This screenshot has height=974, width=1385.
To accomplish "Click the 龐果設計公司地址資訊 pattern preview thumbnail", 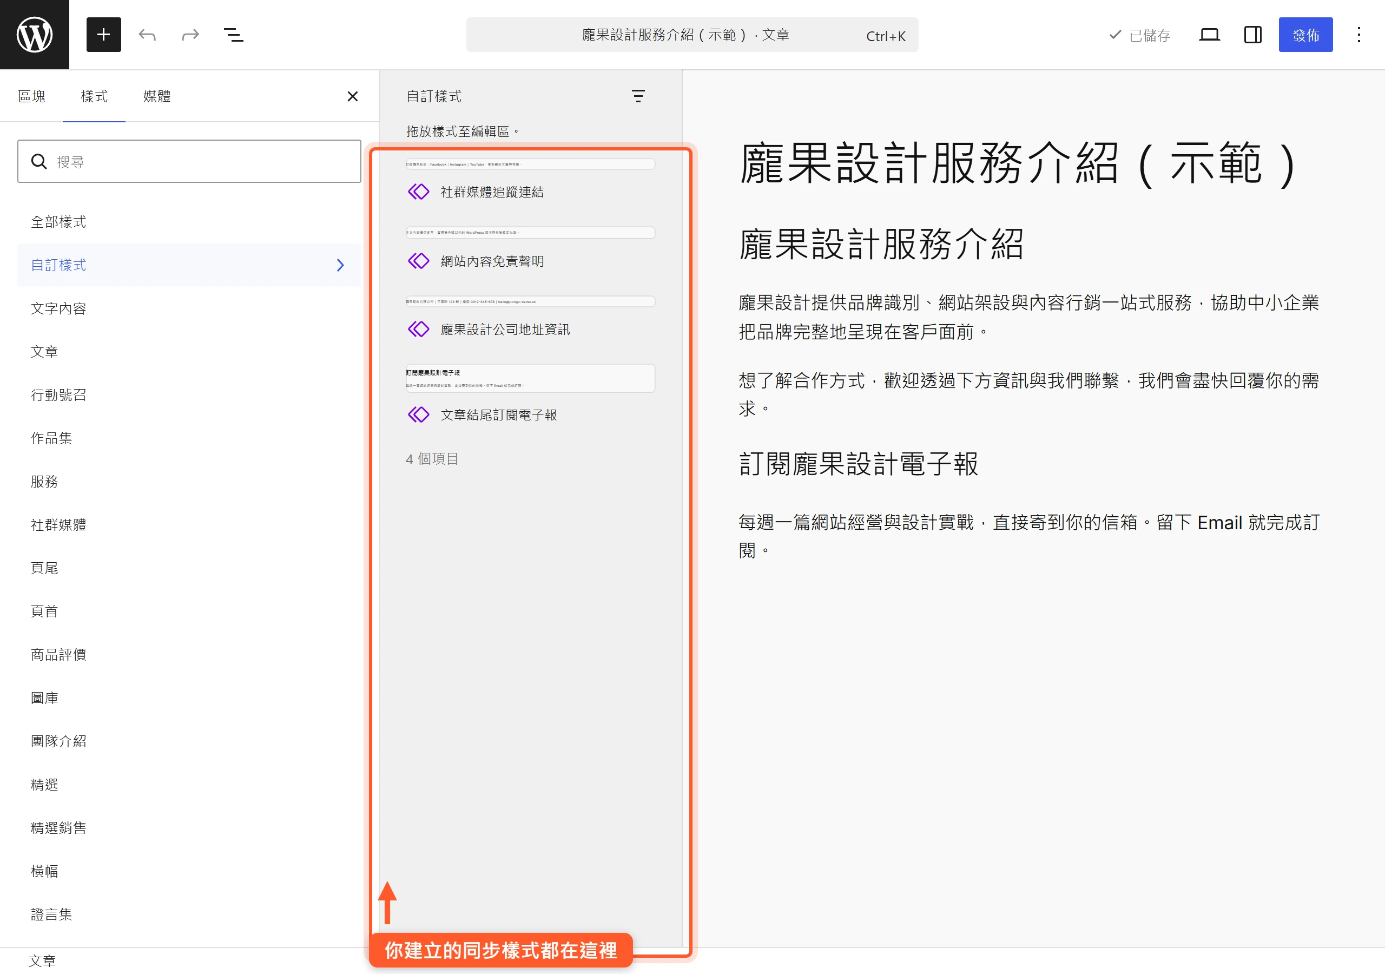I will 530,301.
